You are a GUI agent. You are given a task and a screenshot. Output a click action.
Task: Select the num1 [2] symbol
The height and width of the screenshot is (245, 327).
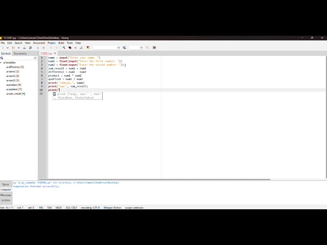pos(12,76)
